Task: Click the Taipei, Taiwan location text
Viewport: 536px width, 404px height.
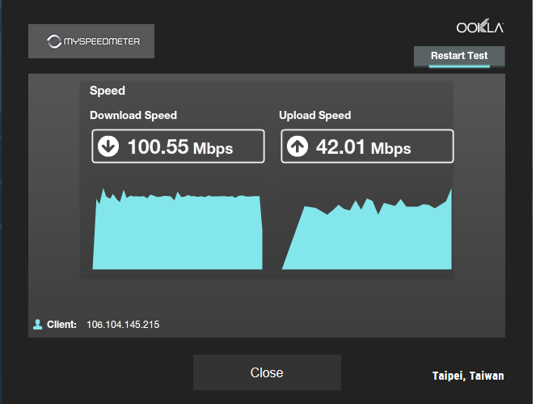Action: pos(468,376)
